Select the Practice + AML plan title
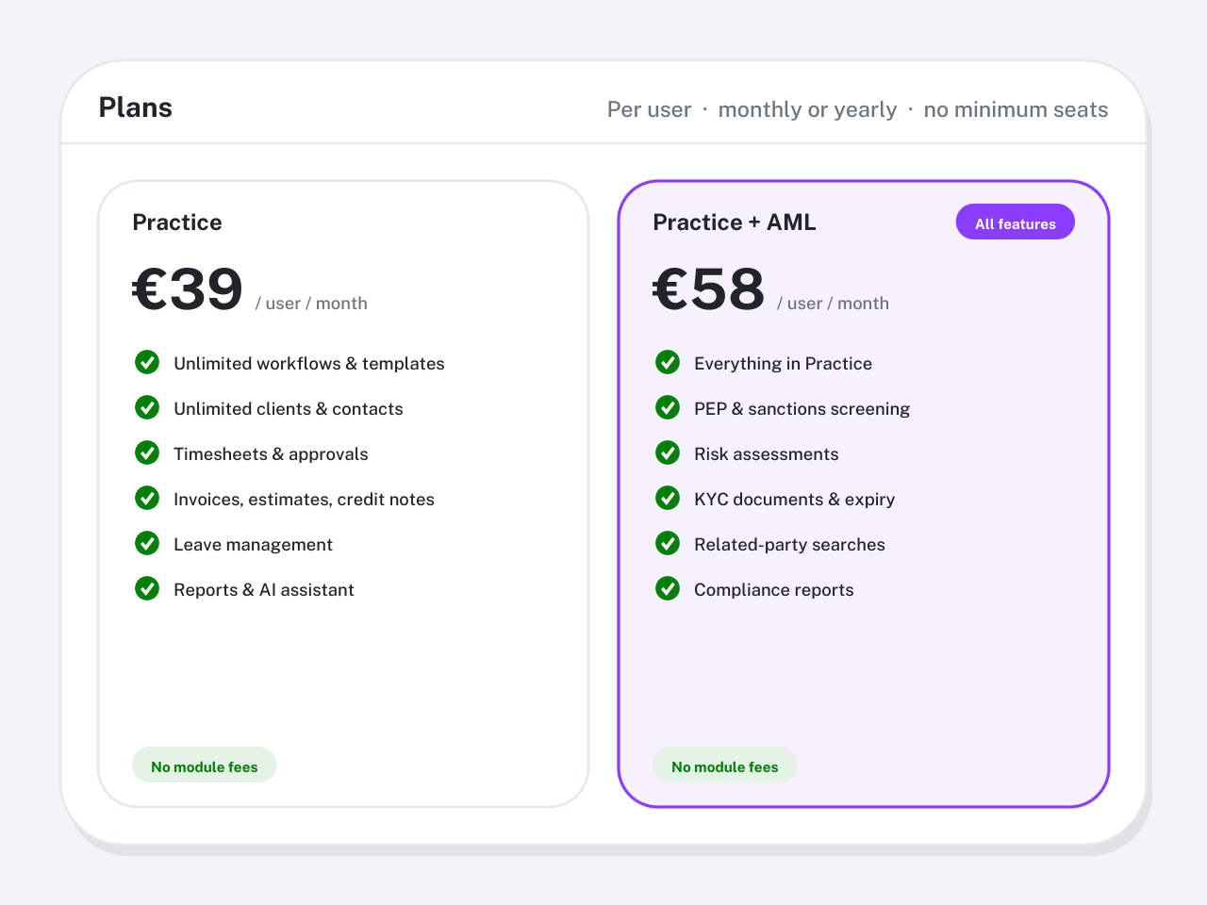The width and height of the screenshot is (1207, 905). [x=735, y=222]
